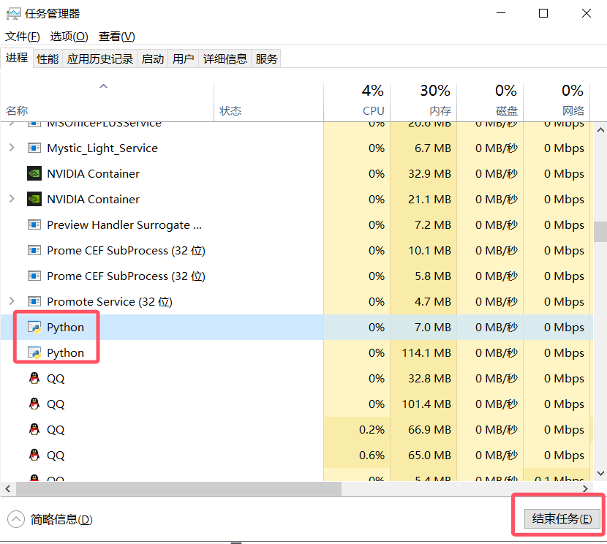The width and height of the screenshot is (607, 544).
Task: Click the vertical scrollbar up arrow
Action: tap(600, 130)
